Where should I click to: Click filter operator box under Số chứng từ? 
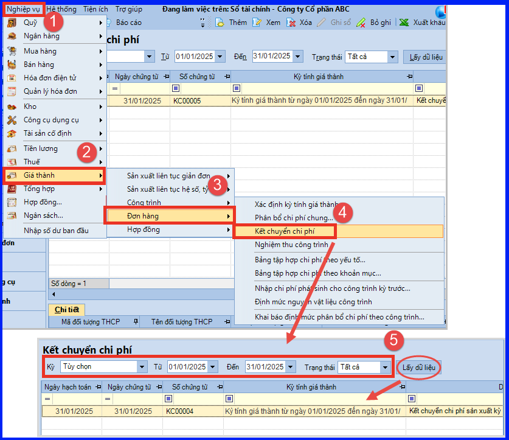(176, 88)
